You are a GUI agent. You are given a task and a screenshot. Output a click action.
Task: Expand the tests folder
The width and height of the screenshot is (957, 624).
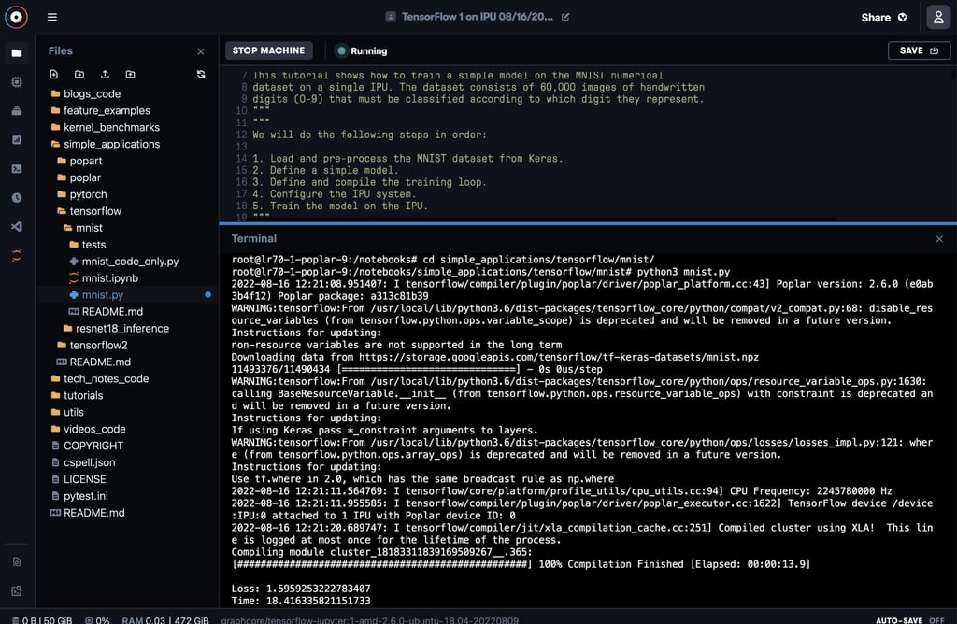pyautogui.click(x=88, y=245)
